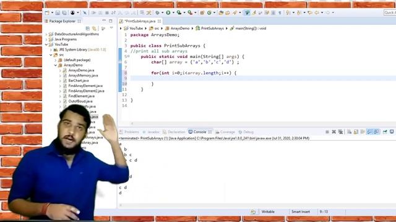Screen dimensions: 396x222
Task: Switch to the Coverage tab
Action: [x=225, y=132]
